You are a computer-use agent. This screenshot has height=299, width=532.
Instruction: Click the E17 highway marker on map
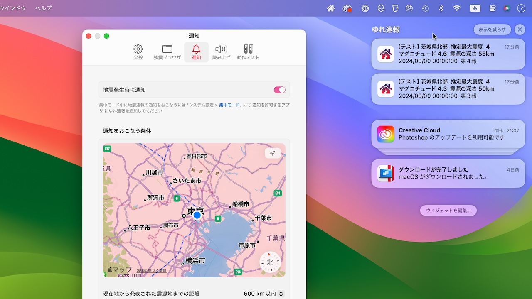107,149
